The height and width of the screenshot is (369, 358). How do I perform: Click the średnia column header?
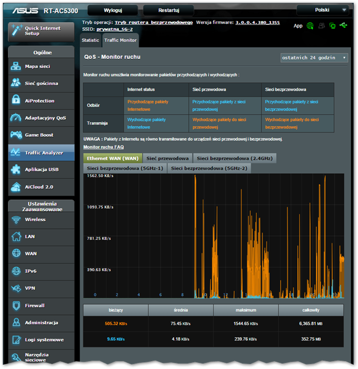(x=181, y=310)
